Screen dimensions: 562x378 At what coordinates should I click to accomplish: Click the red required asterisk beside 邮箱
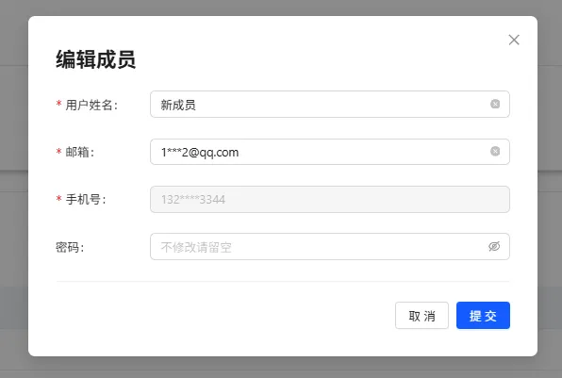(x=58, y=152)
